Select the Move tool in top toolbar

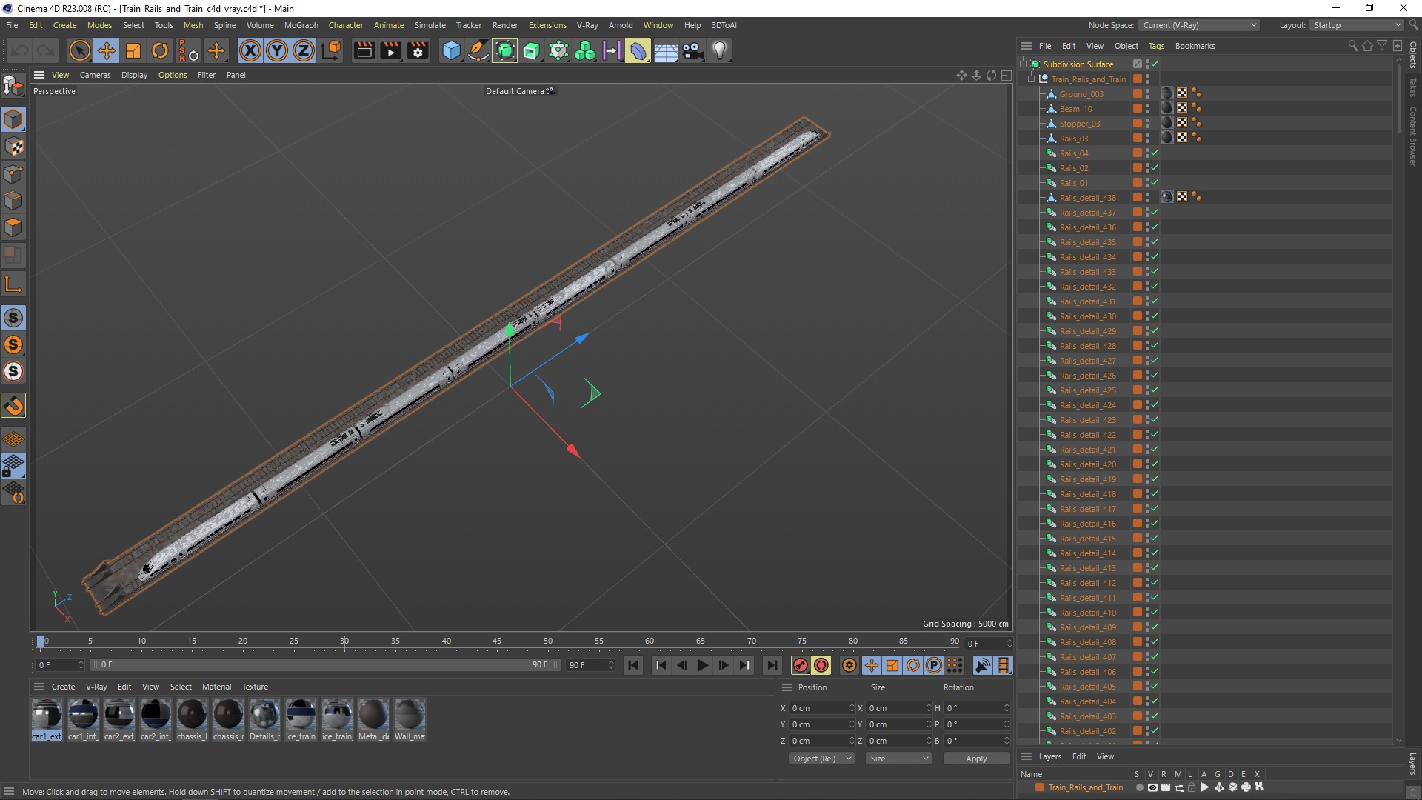tap(107, 50)
